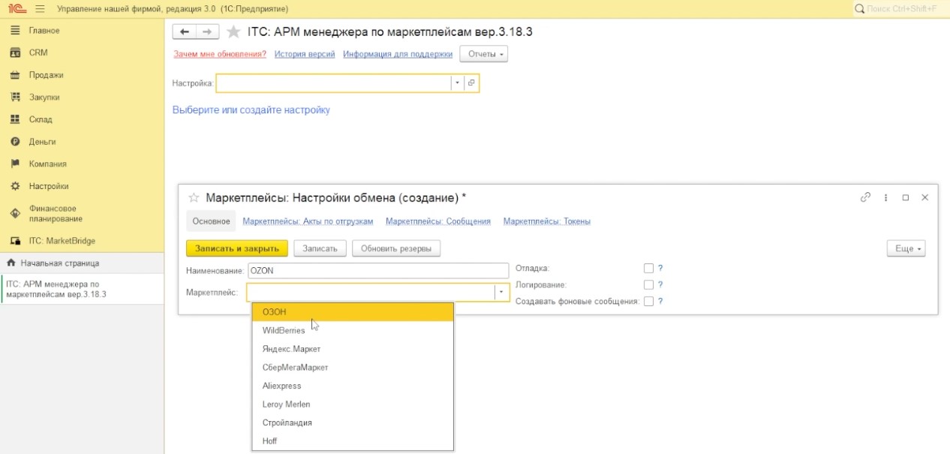Open the hamburger main menu icon

coord(40,8)
